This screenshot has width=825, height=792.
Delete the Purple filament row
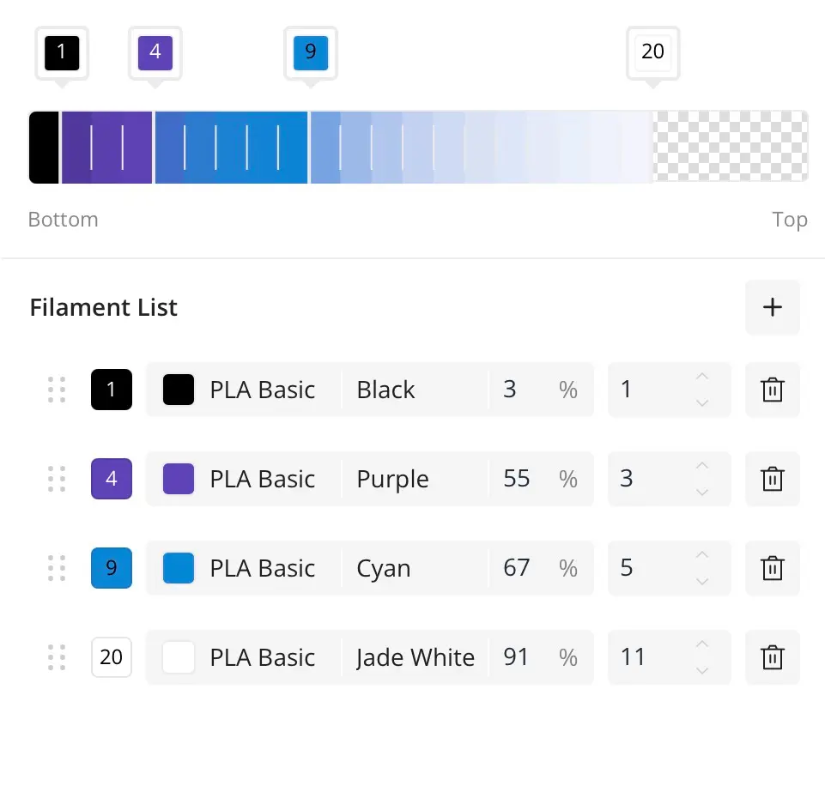772,479
